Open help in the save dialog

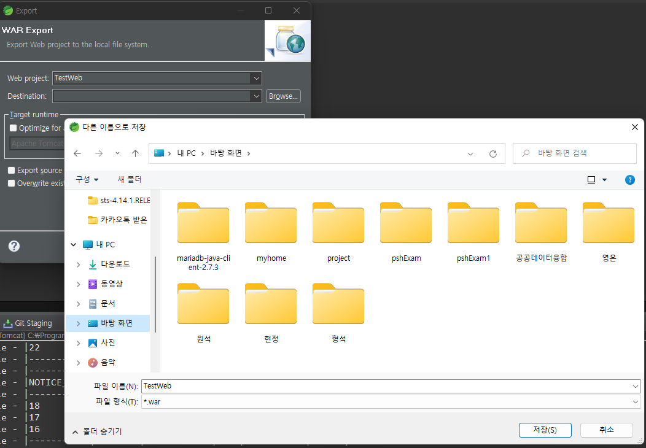click(x=629, y=180)
